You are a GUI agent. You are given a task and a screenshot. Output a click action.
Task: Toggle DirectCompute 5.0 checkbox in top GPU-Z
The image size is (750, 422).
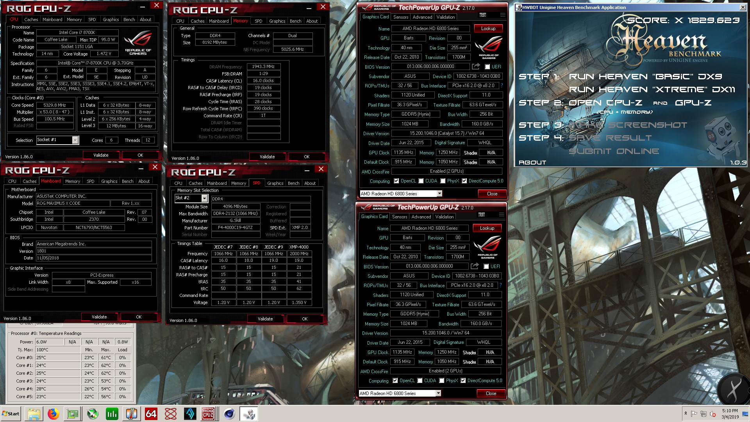[464, 181]
